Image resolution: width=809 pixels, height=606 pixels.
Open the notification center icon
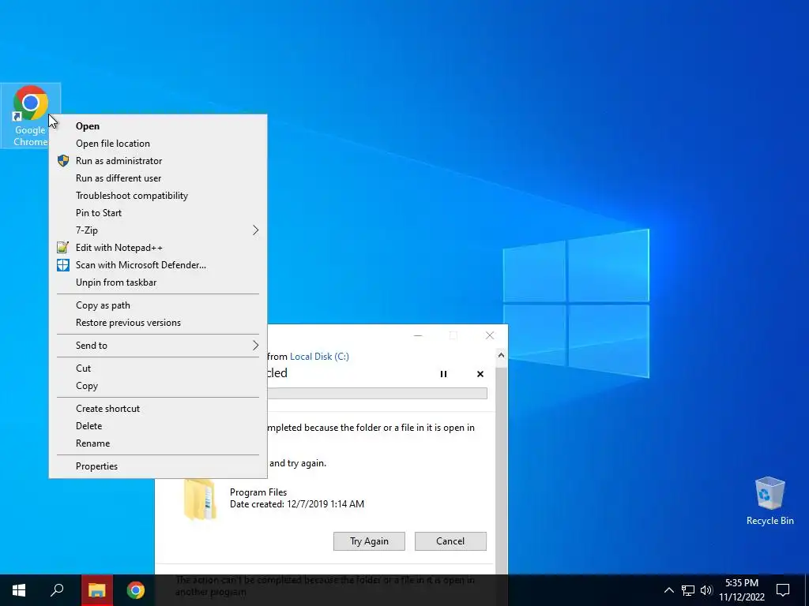click(783, 590)
